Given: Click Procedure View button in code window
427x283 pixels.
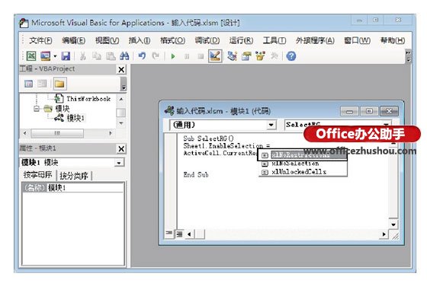Looking at the screenshot, I should point(169,234).
